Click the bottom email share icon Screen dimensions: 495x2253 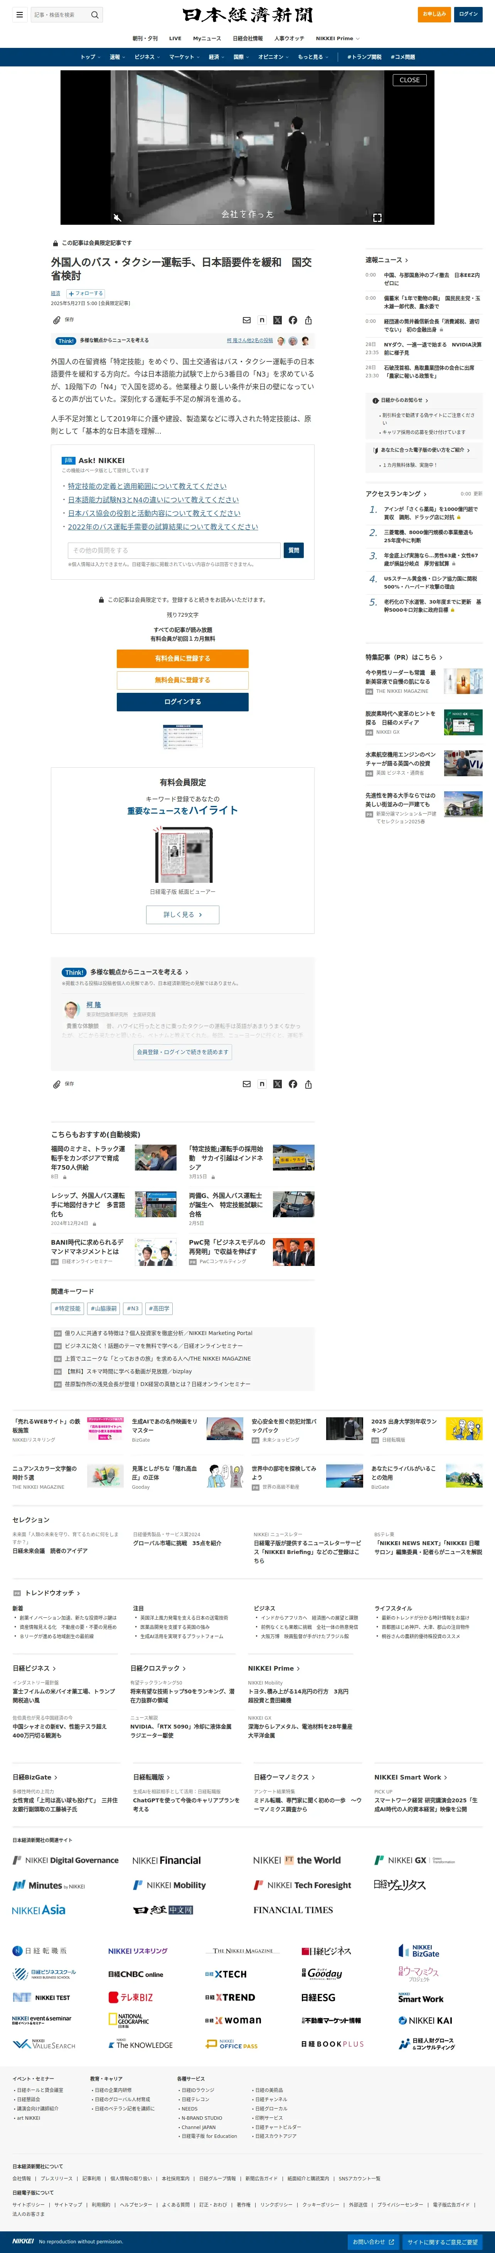246,1084
